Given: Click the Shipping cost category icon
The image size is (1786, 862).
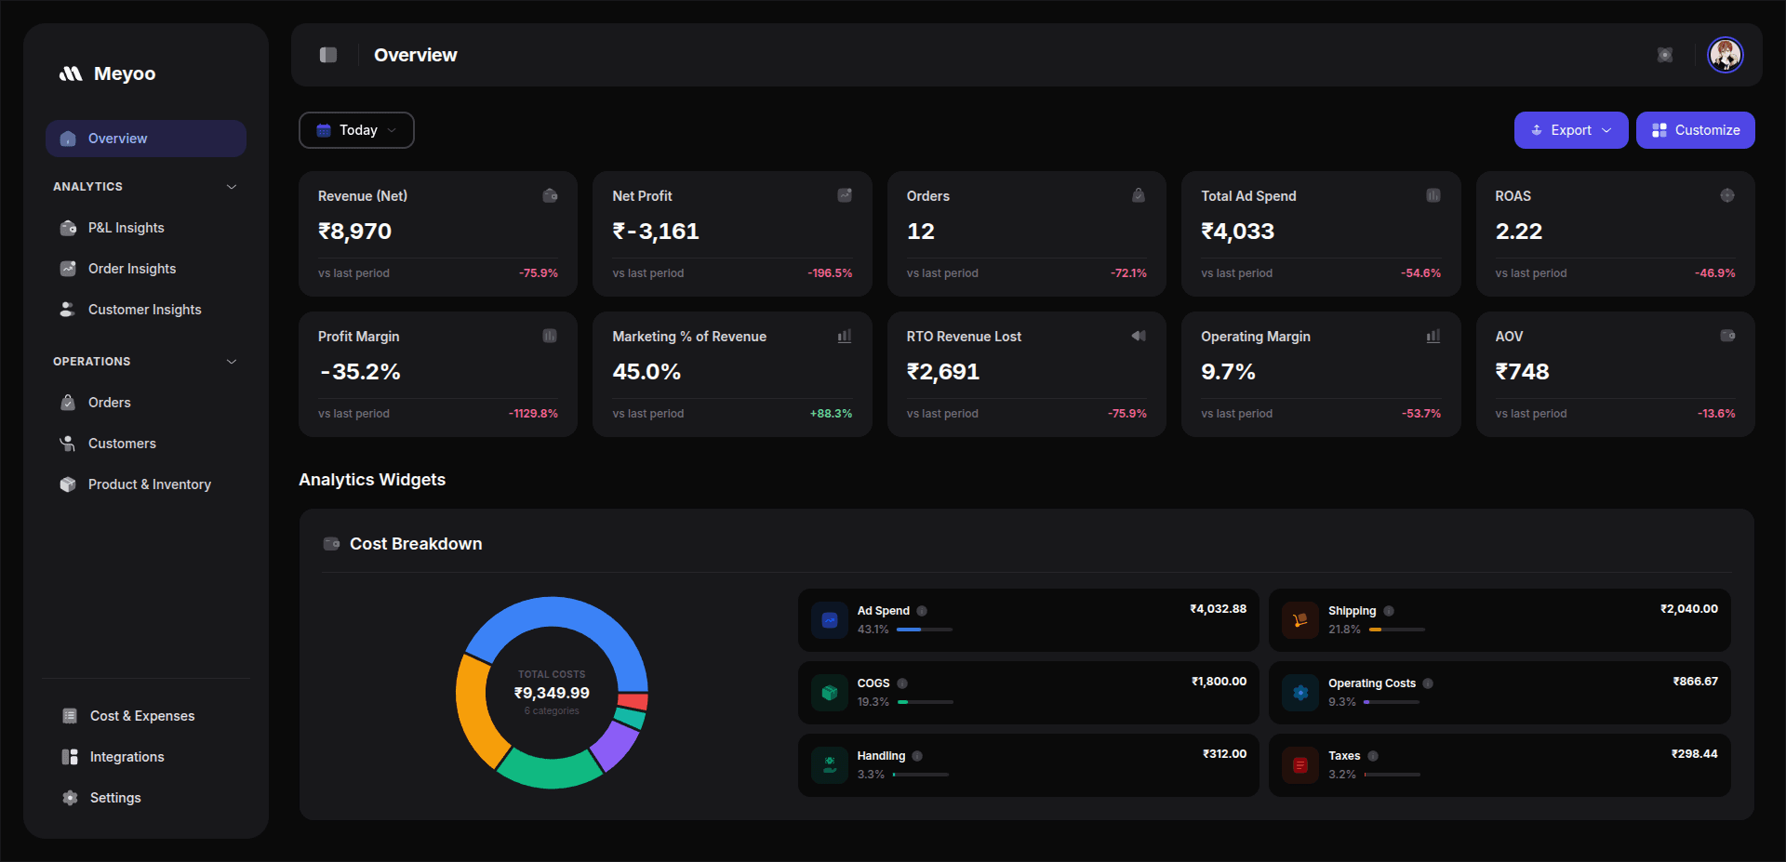Looking at the screenshot, I should click(x=1300, y=620).
